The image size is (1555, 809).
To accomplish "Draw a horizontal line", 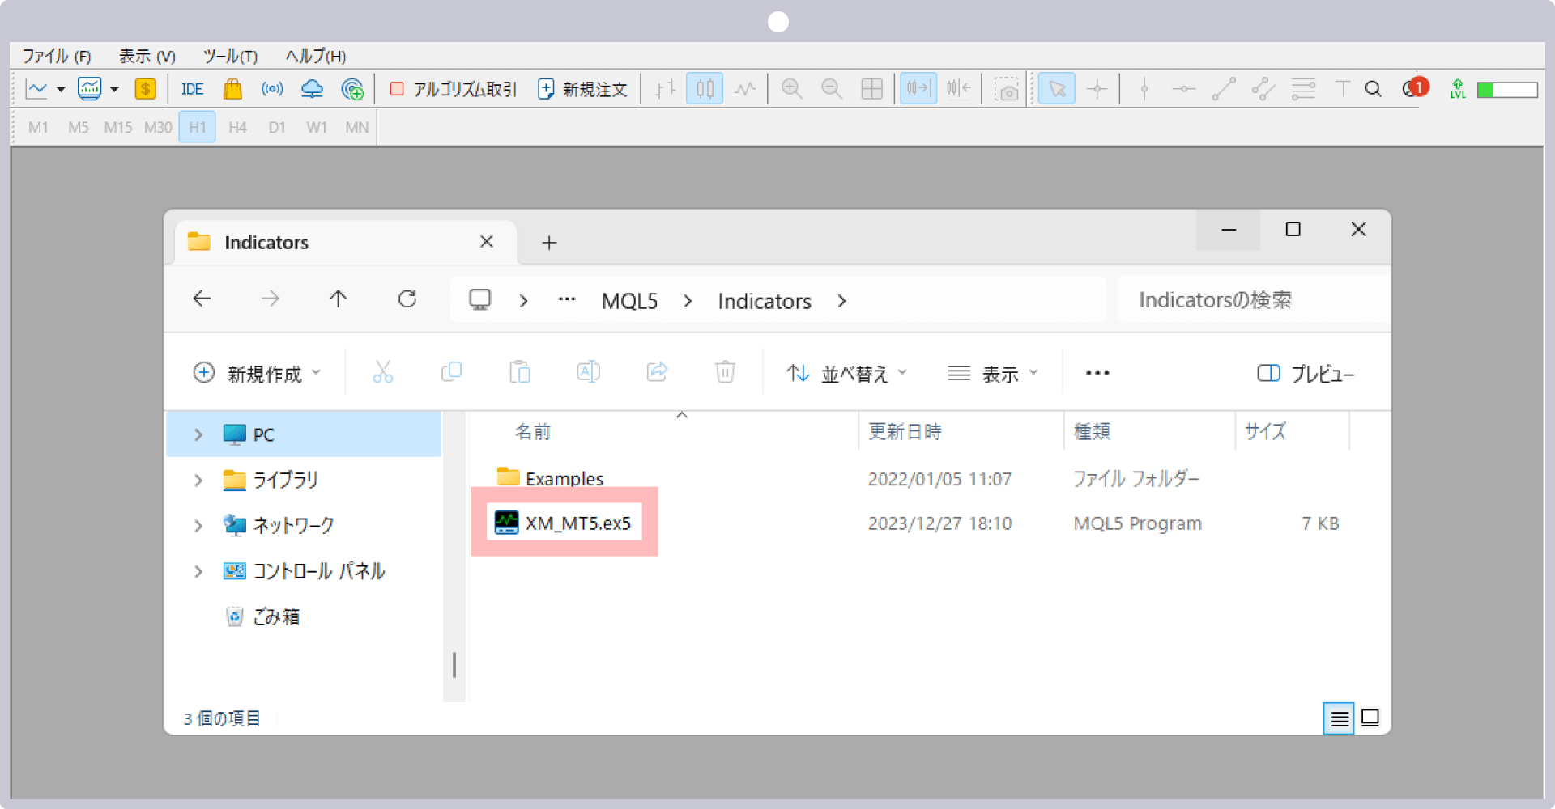I will (x=1184, y=89).
